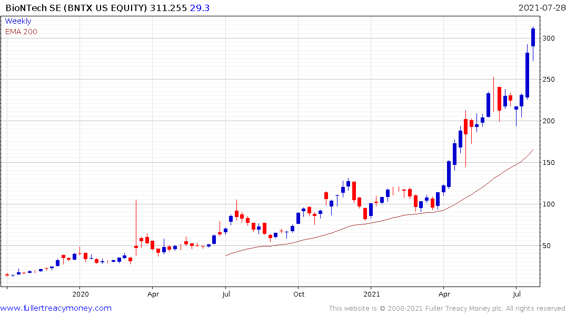
Task: Click the 300 price axis label
Action: click(x=549, y=38)
